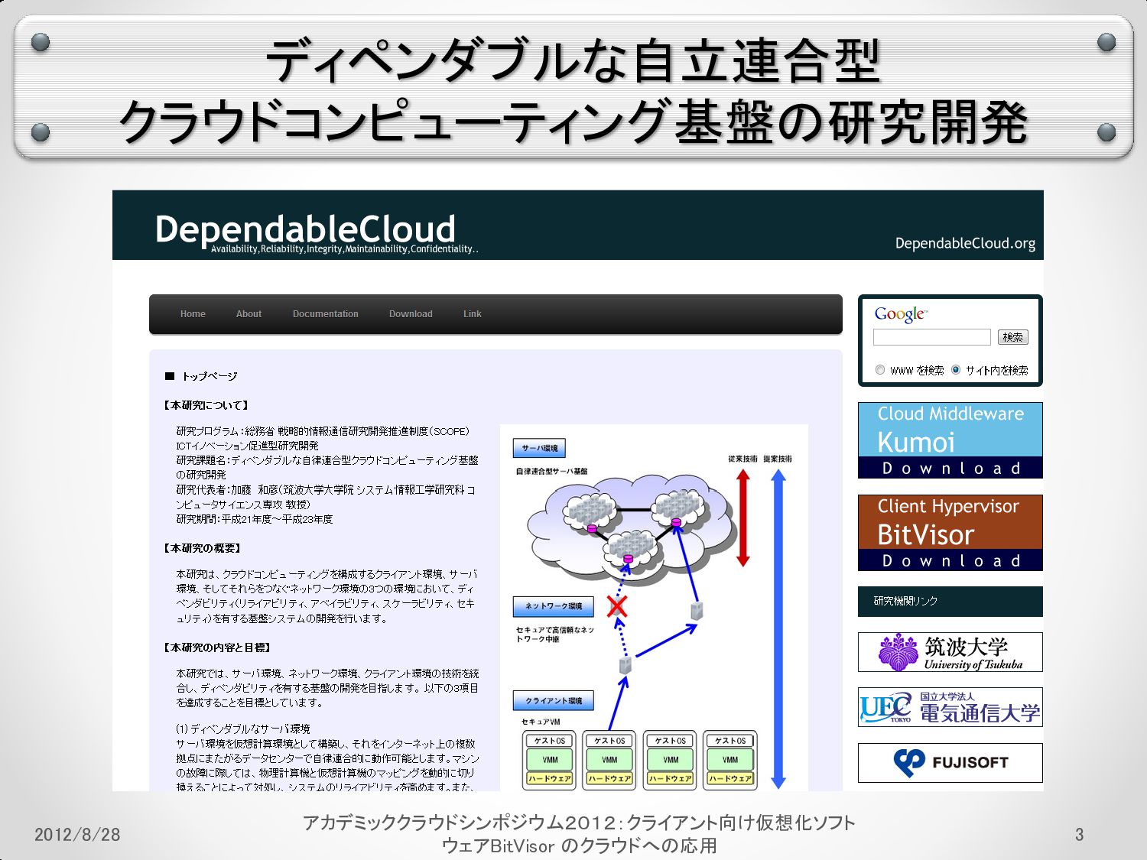This screenshot has height=860, width=1147.
Task: Open the About menu item
Action: point(249,314)
